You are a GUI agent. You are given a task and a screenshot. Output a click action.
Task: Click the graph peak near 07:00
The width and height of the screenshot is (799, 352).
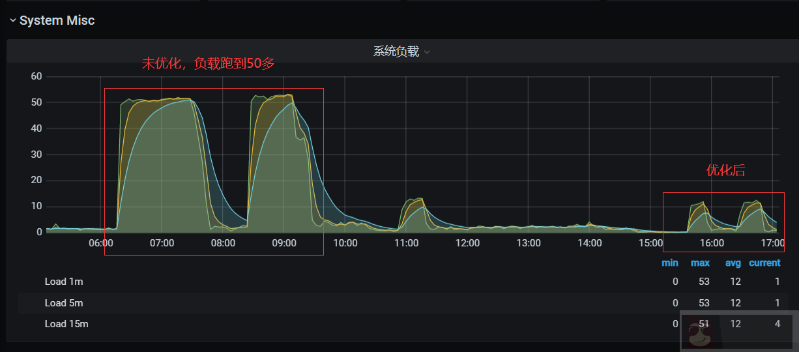click(163, 100)
